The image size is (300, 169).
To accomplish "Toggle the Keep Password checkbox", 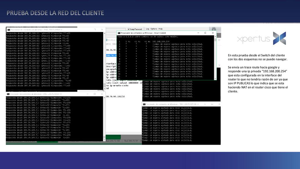I will pos(129,29).
